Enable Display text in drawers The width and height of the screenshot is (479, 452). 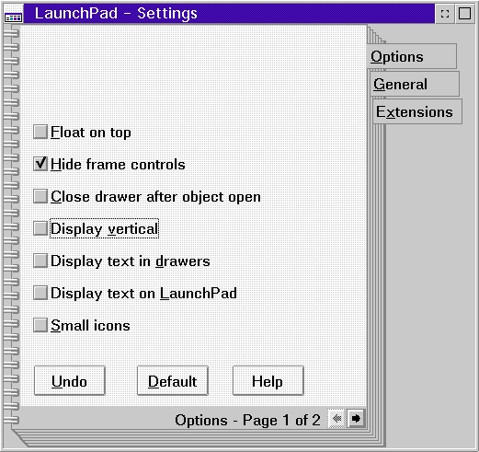40,261
